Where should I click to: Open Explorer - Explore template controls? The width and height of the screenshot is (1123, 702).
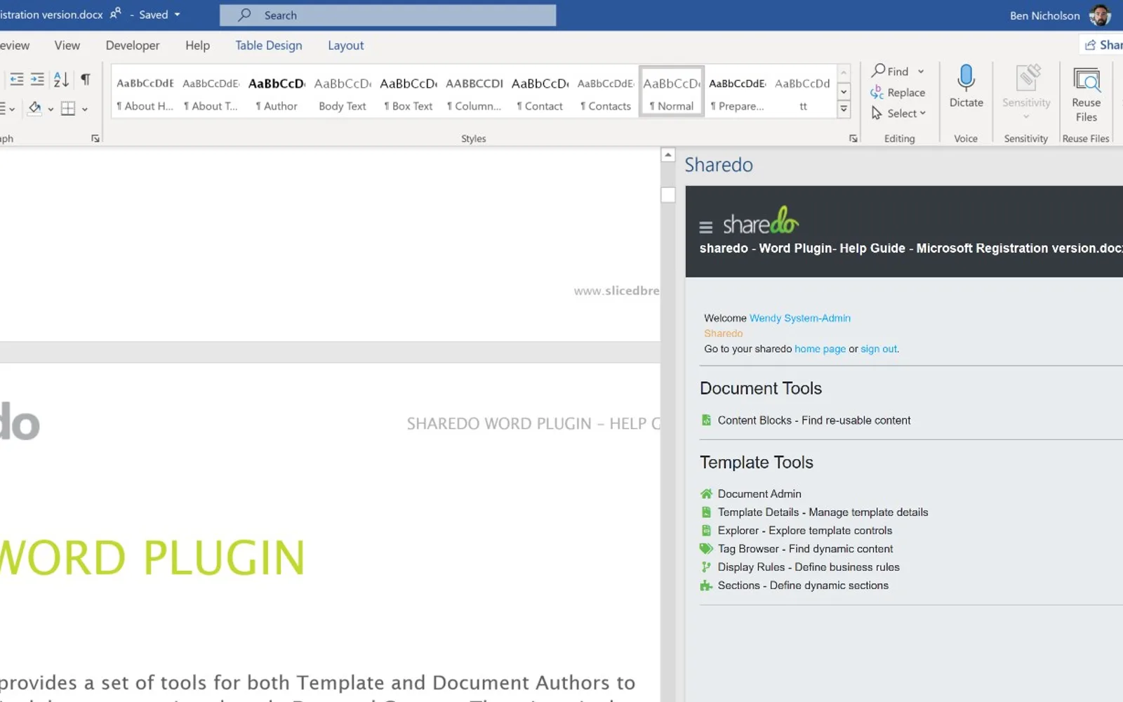pos(805,530)
